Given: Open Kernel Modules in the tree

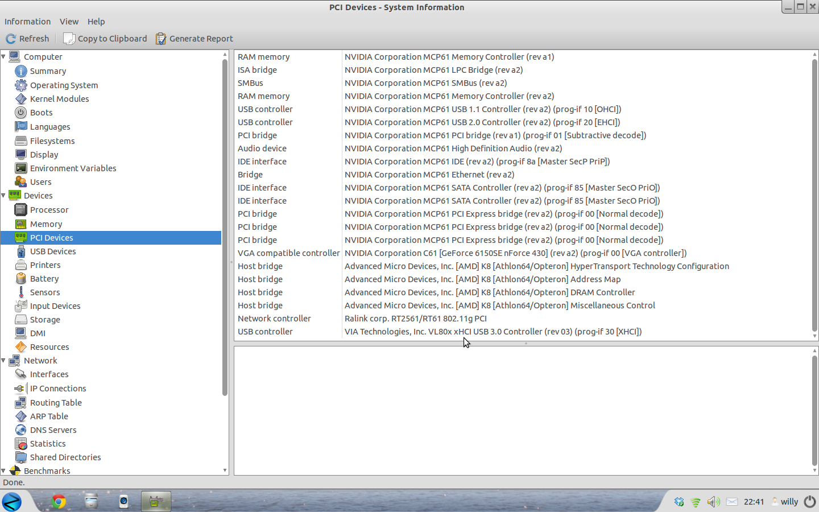Looking at the screenshot, I should point(59,99).
